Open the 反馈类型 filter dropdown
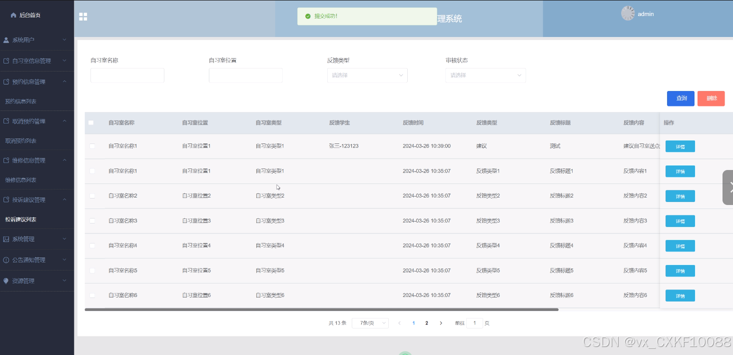The height and width of the screenshot is (355, 733). pyautogui.click(x=367, y=75)
